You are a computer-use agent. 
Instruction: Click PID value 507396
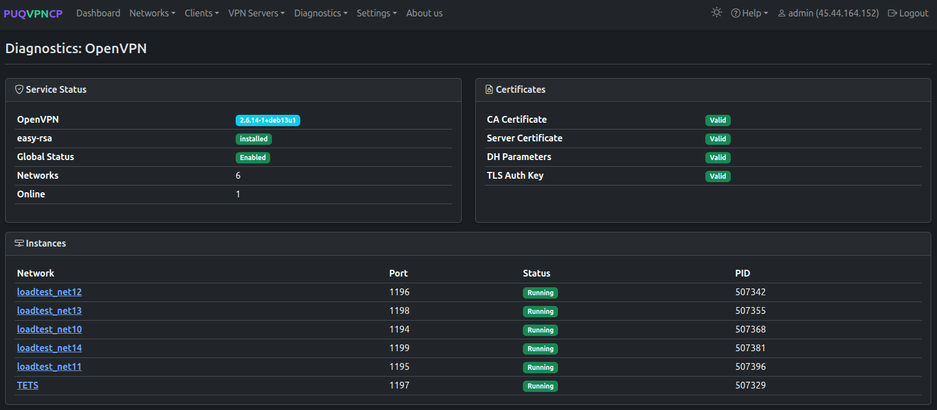coord(751,366)
